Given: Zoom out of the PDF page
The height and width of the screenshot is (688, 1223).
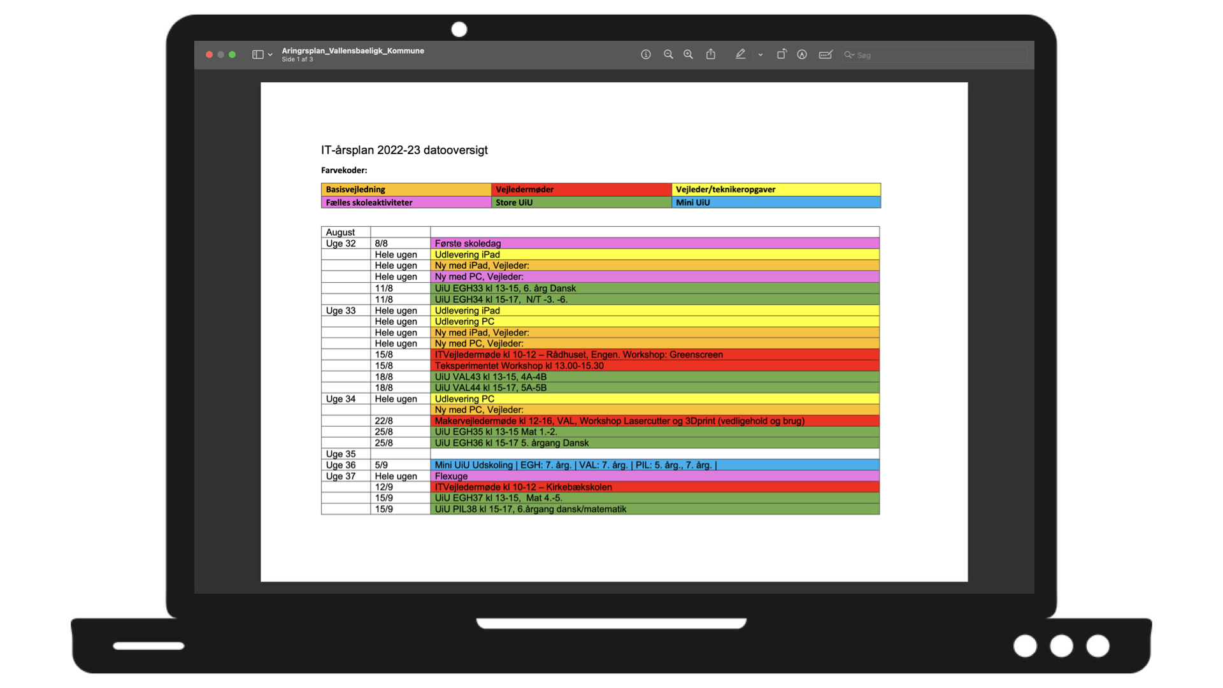Looking at the screenshot, I should [x=668, y=55].
